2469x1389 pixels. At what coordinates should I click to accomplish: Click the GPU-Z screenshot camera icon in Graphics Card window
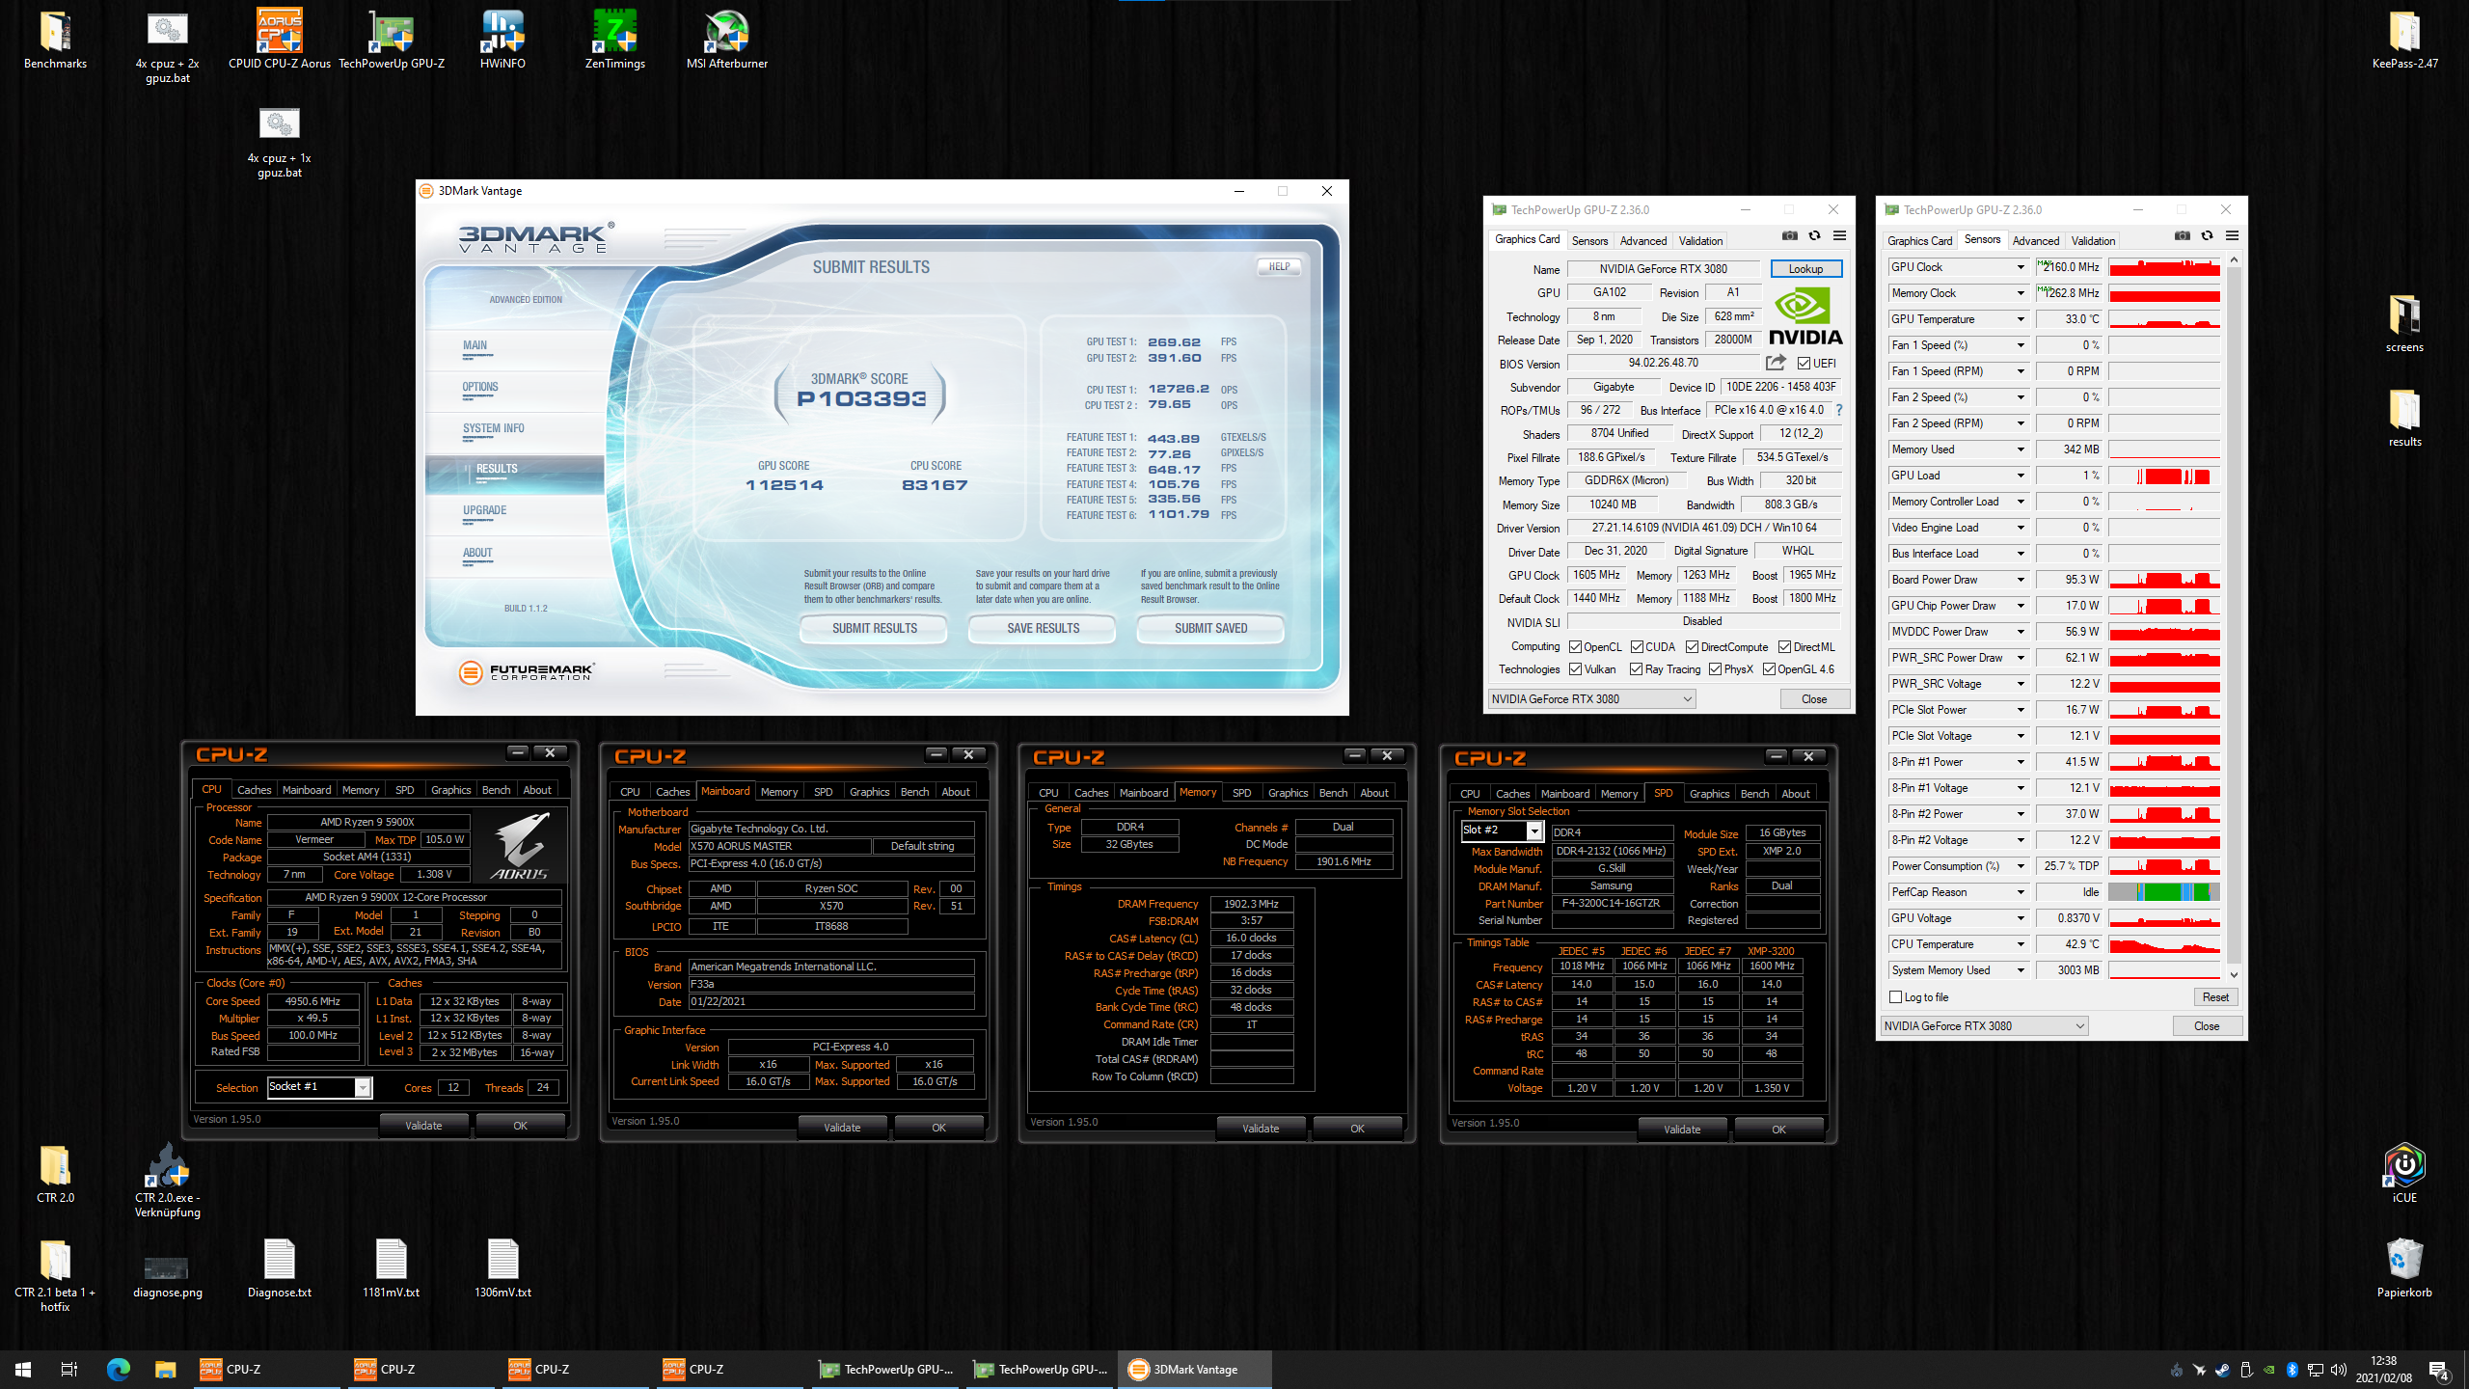click(x=1790, y=236)
